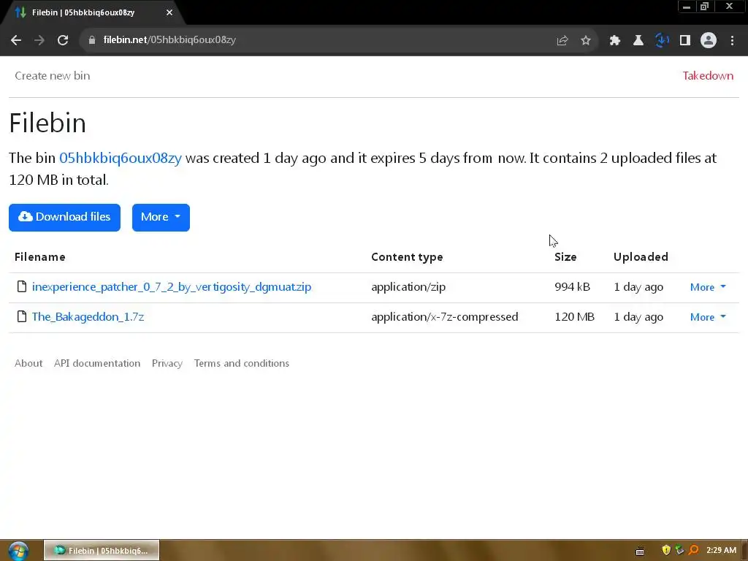Open the Windows Start orb
Screen dimensions: 748x561
pyautogui.click(x=18, y=551)
